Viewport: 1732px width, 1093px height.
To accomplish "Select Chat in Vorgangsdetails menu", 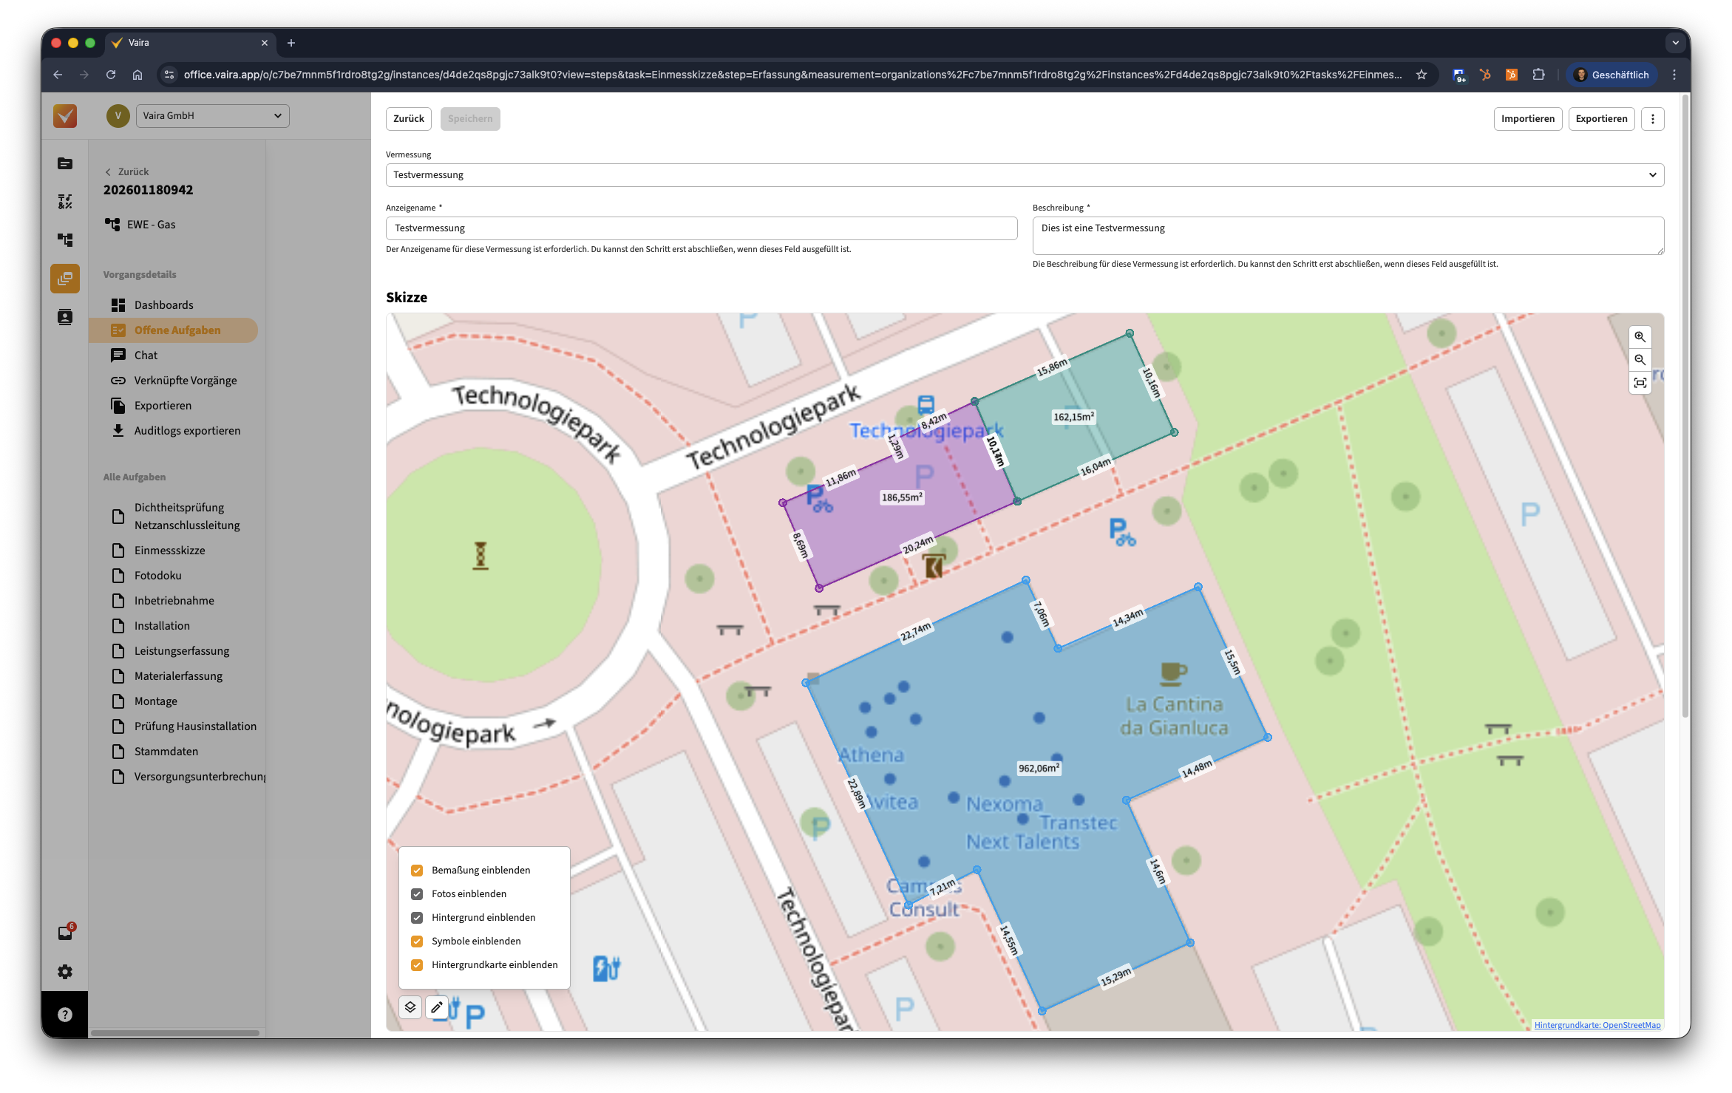I will [146, 355].
